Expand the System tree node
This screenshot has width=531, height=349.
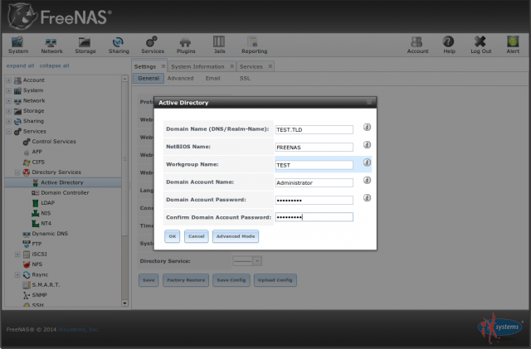(9, 90)
